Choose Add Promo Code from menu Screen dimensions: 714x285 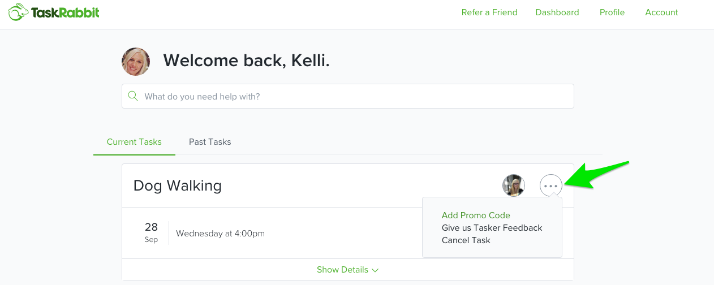pyautogui.click(x=476, y=215)
